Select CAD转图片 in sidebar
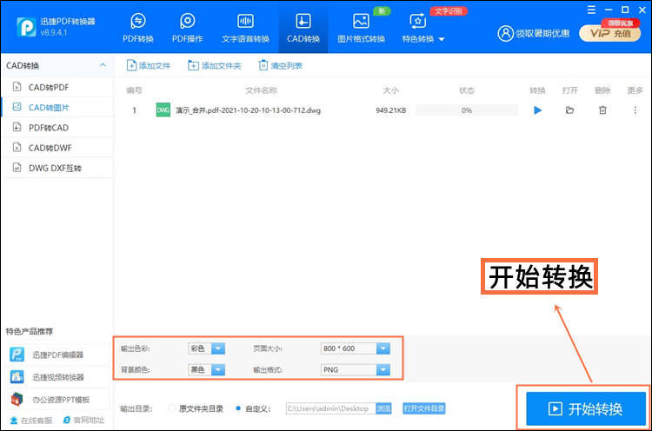 57,107
